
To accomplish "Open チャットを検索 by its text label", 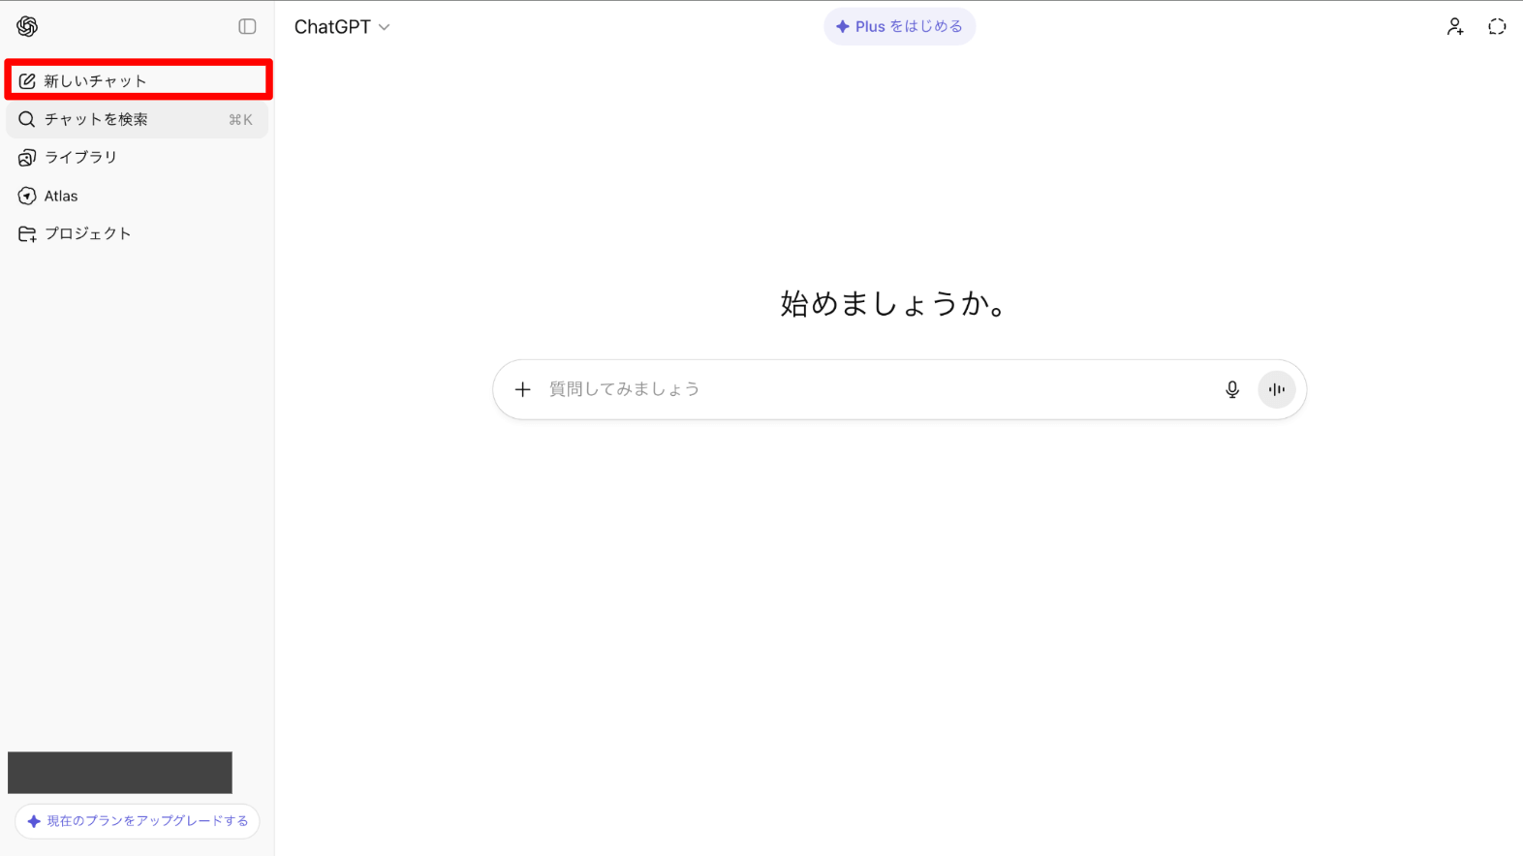I will point(96,119).
